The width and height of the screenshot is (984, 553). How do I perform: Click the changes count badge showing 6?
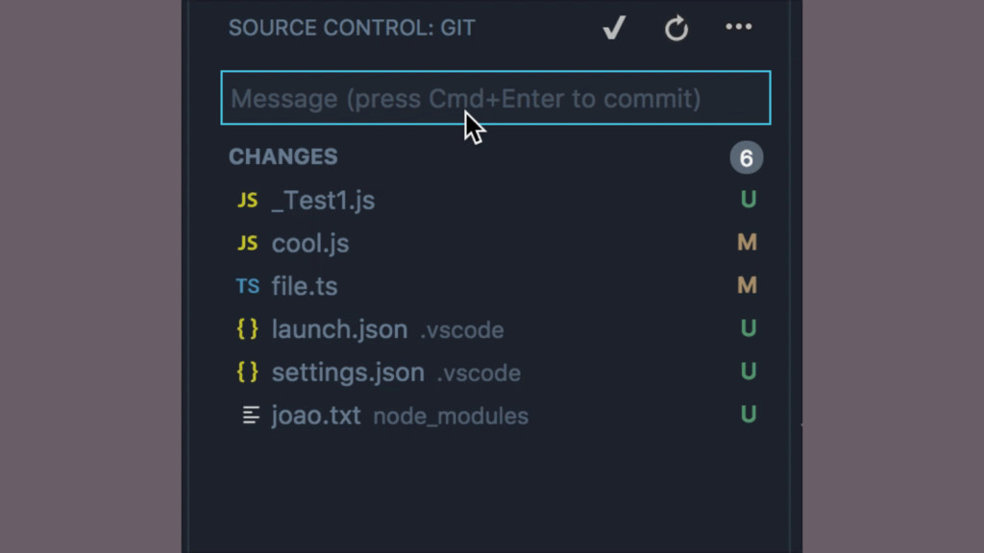click(x=746, y=158)
